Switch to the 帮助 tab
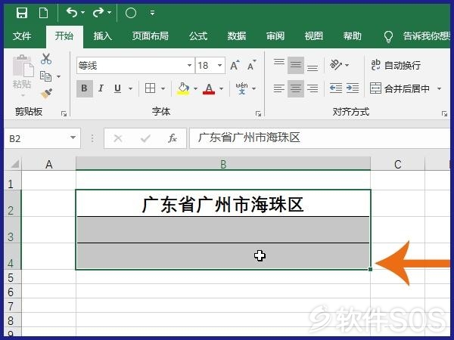The width and height of the screenshot is (454, 340). coord(352,36)
